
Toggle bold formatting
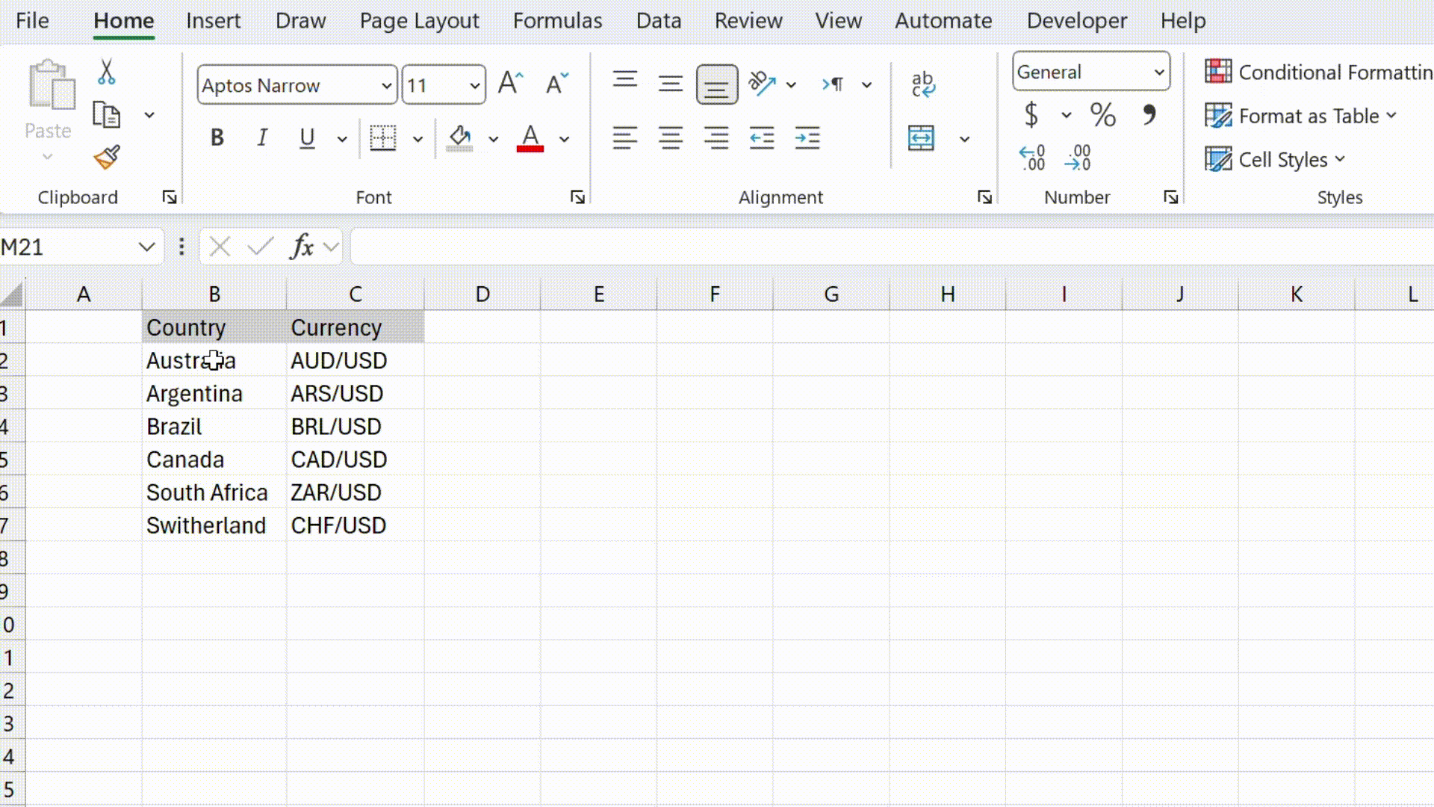coord(217,137)
